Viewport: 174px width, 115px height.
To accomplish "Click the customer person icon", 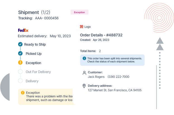I will pos(84,73).
